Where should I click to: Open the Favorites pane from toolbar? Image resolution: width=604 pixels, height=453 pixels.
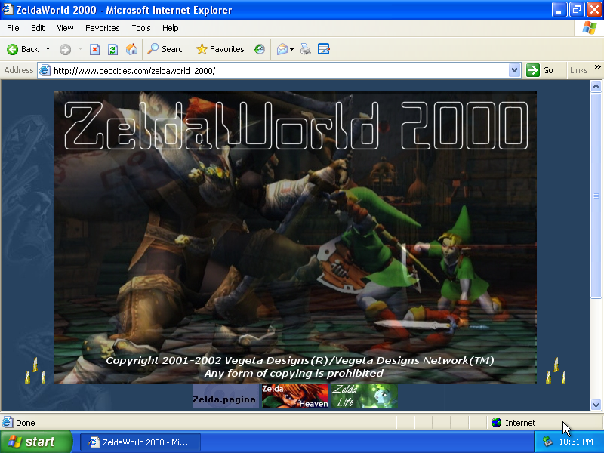coord(220,49)
